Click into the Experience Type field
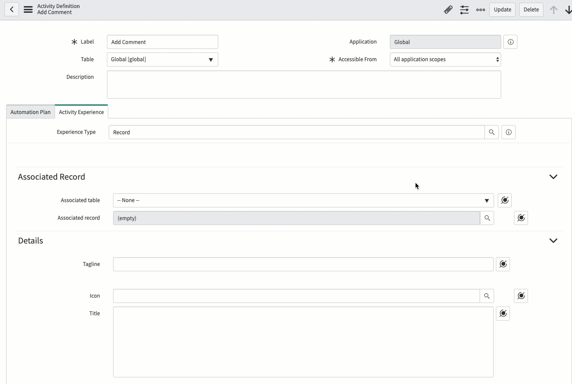The image size is (572, 384). [x=297, y=132]
